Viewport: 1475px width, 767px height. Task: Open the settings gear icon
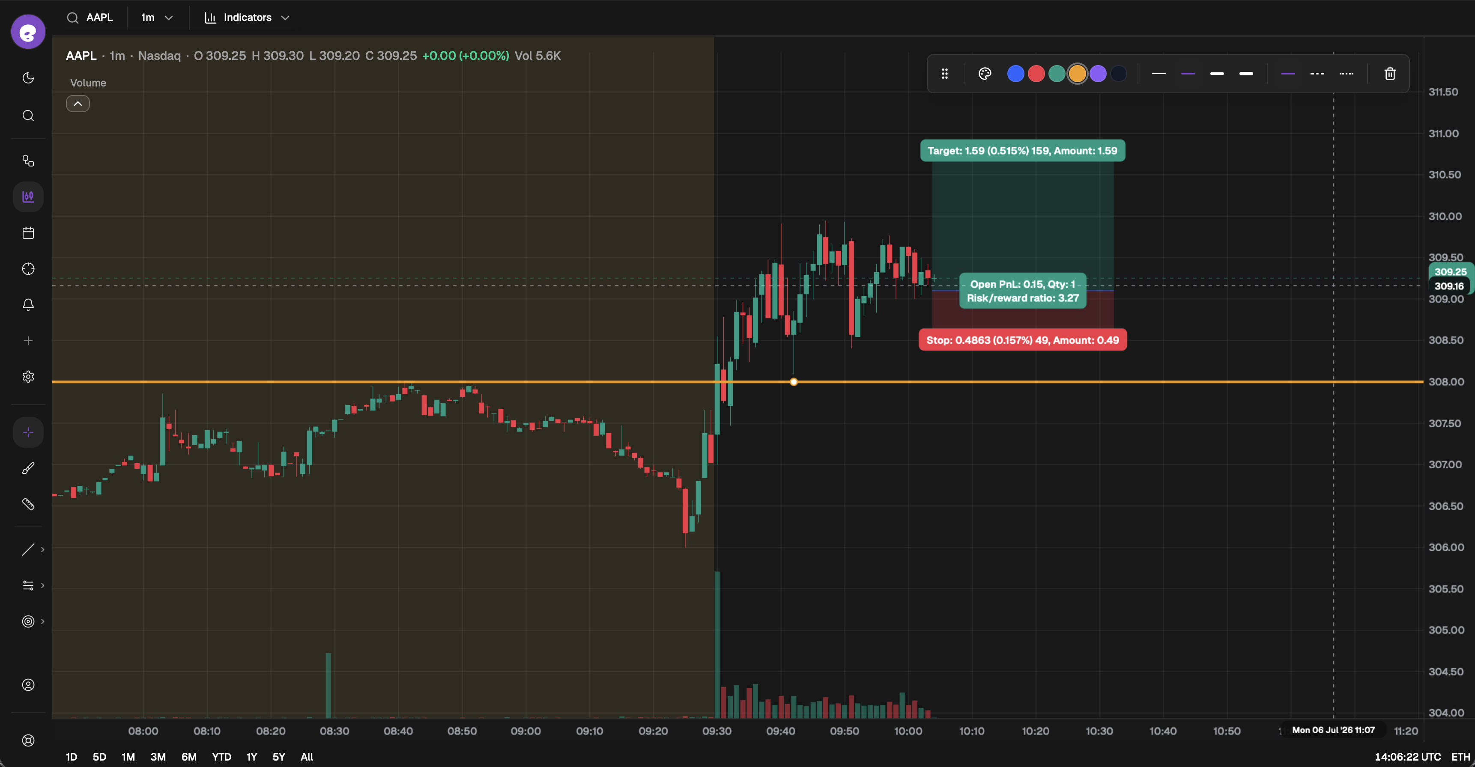(28, 377)
